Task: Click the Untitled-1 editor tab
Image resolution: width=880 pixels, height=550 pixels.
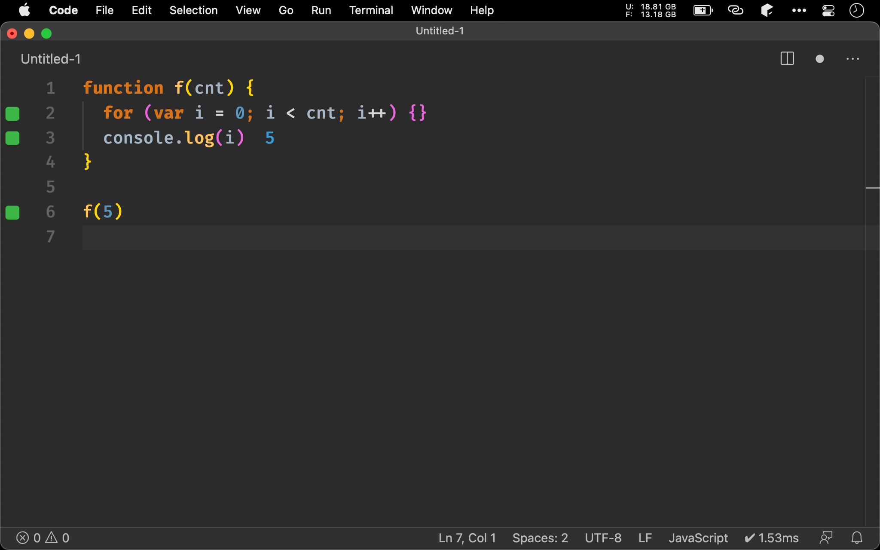Action: point(51,59)
